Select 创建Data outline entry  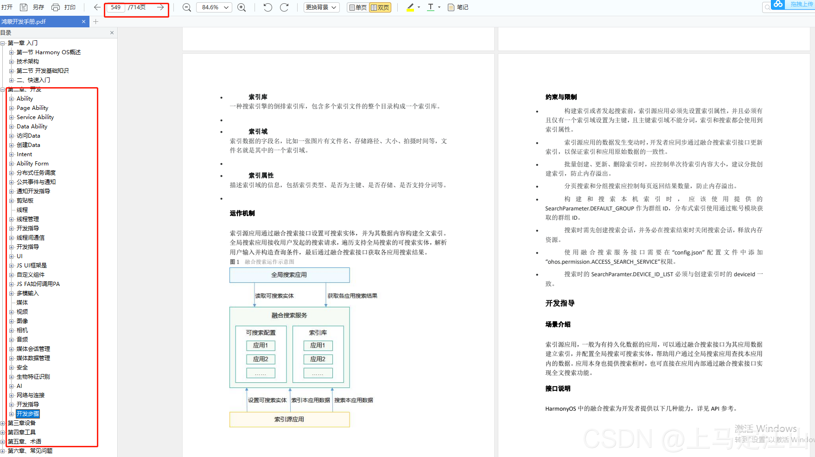28,145
